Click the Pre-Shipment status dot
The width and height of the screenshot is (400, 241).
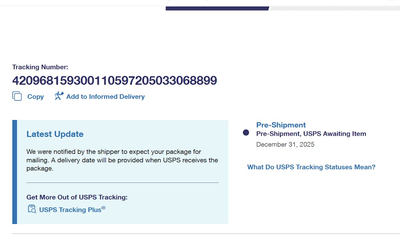tap(246, 133)
